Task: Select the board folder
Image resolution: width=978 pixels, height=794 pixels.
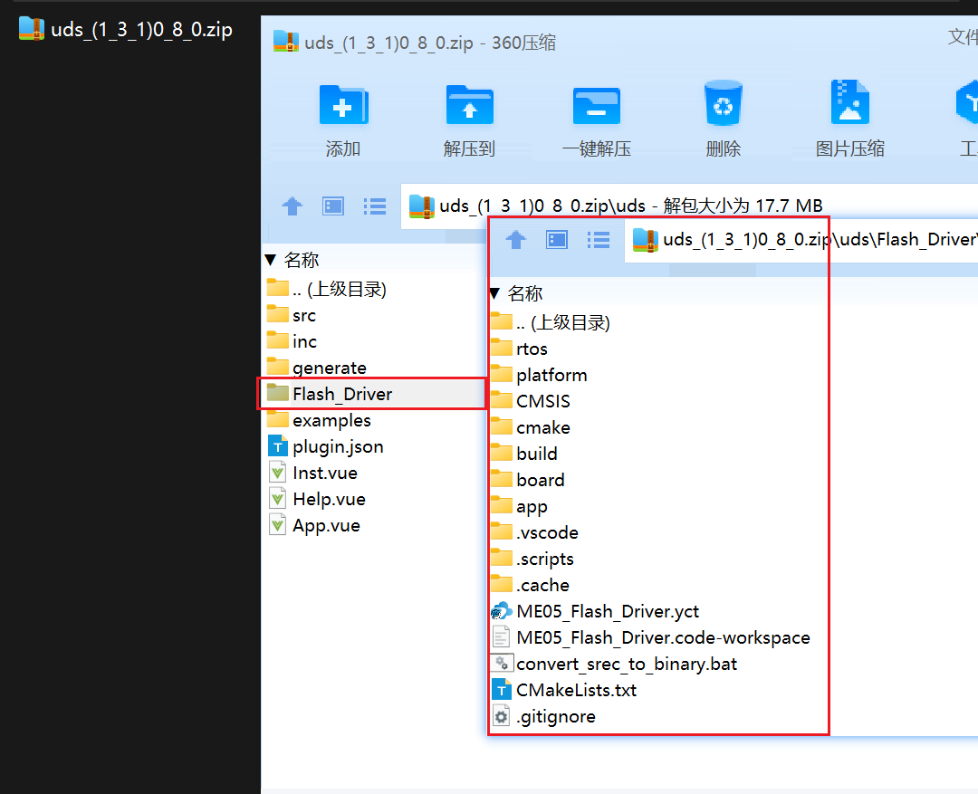Action: coord(528,479)
